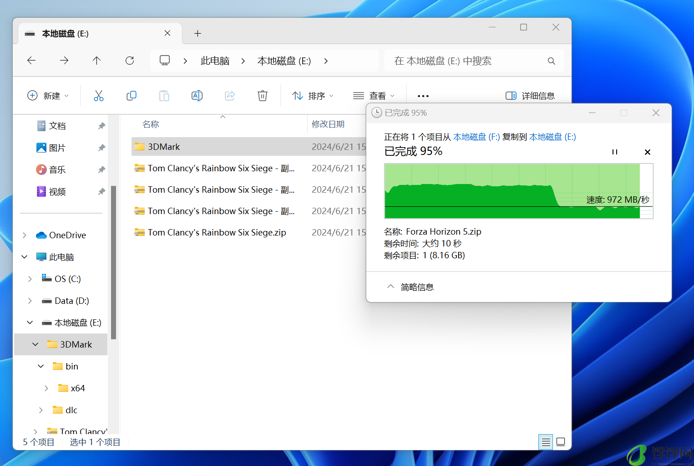The height and width of the screenshot is (466, 694).
Task: Sort by 名称 column header
Action: pos(151,124)
